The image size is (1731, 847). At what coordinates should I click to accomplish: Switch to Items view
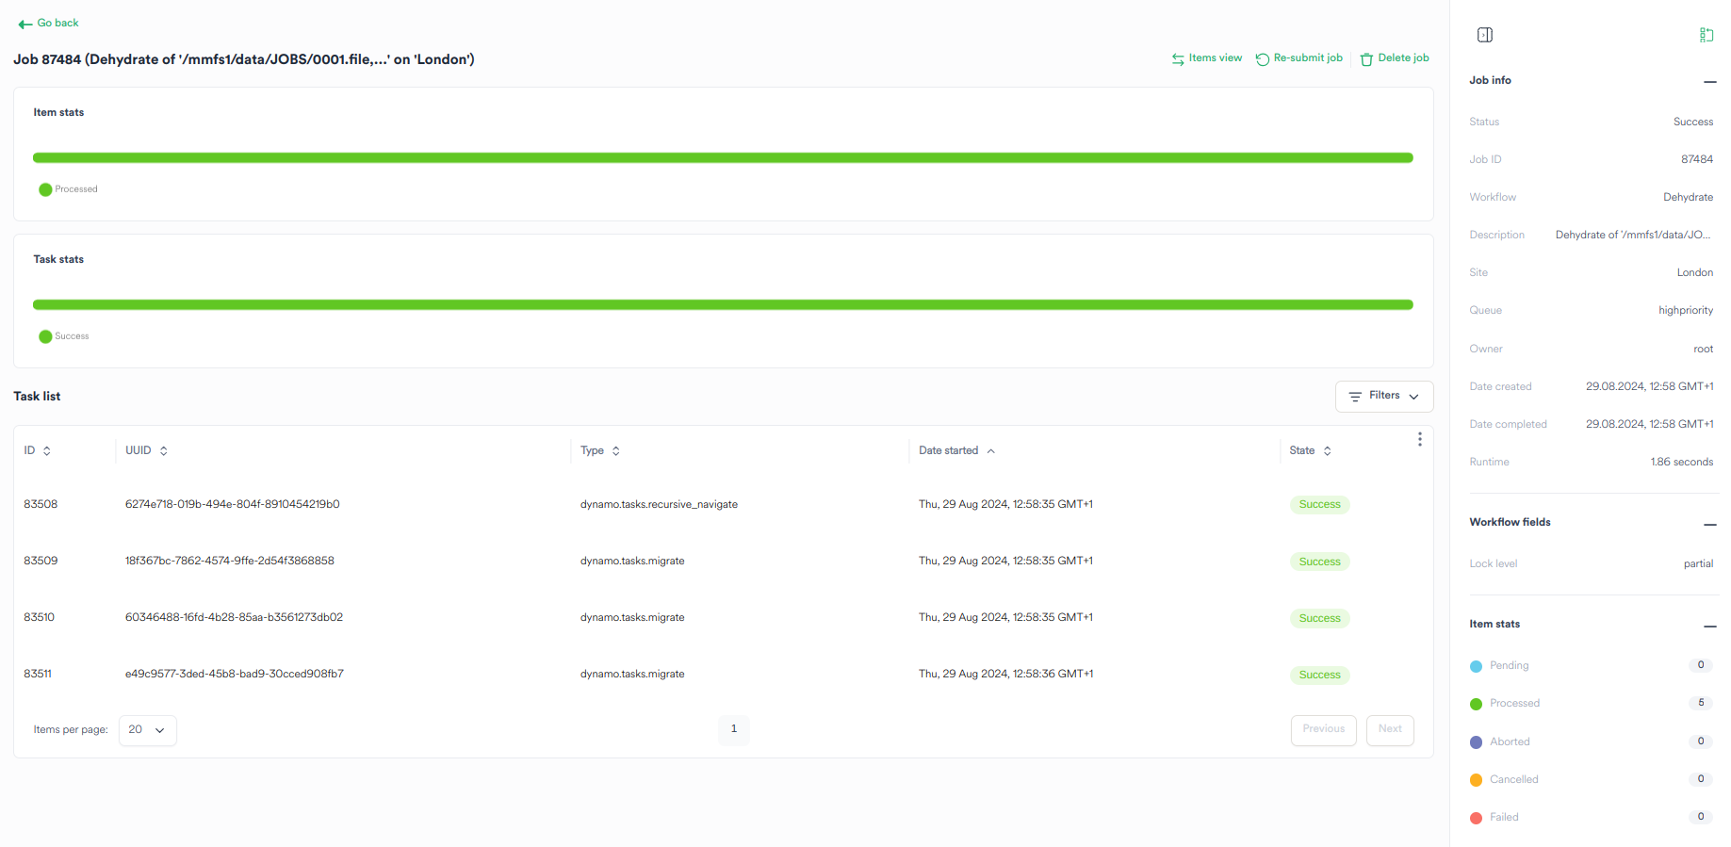pos(1207,58)
